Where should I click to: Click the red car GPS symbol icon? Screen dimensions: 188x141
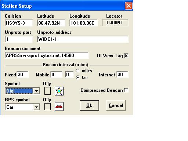pos(59,106)
